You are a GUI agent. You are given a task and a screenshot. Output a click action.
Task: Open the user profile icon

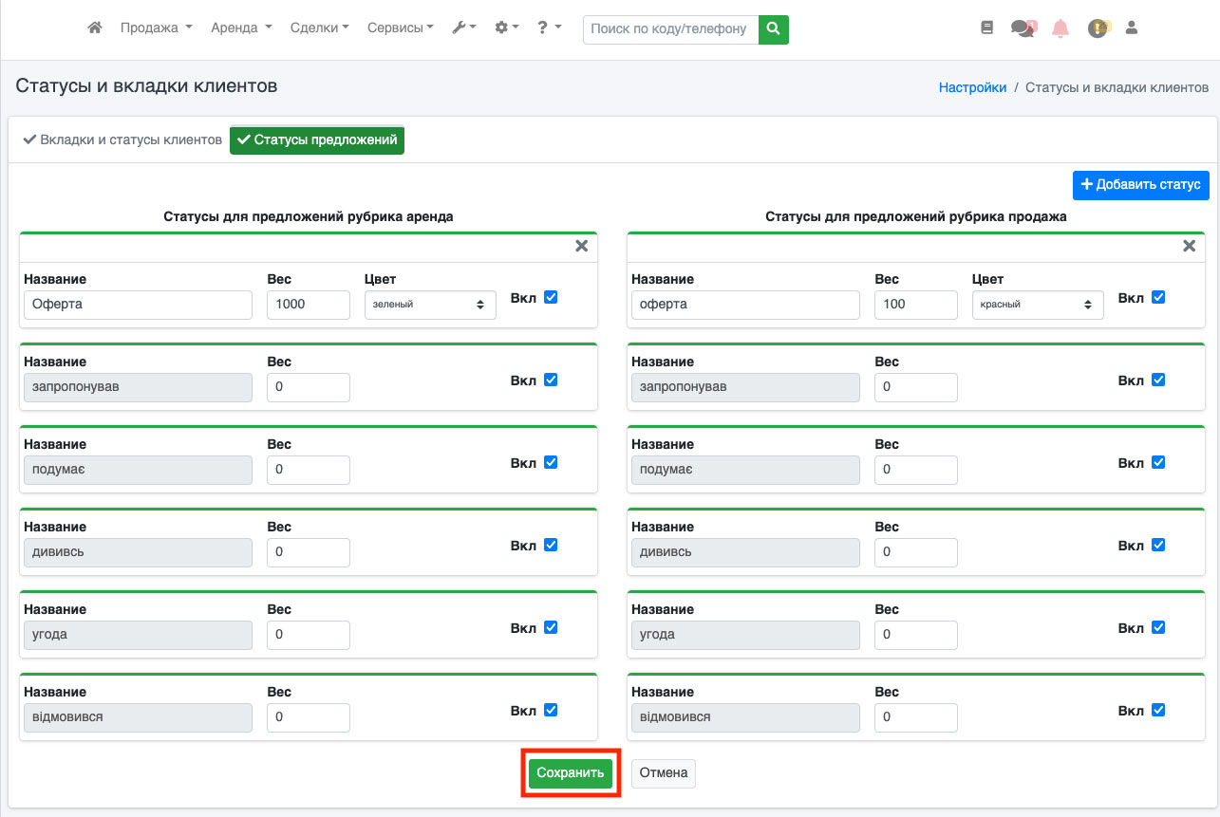1131,28
